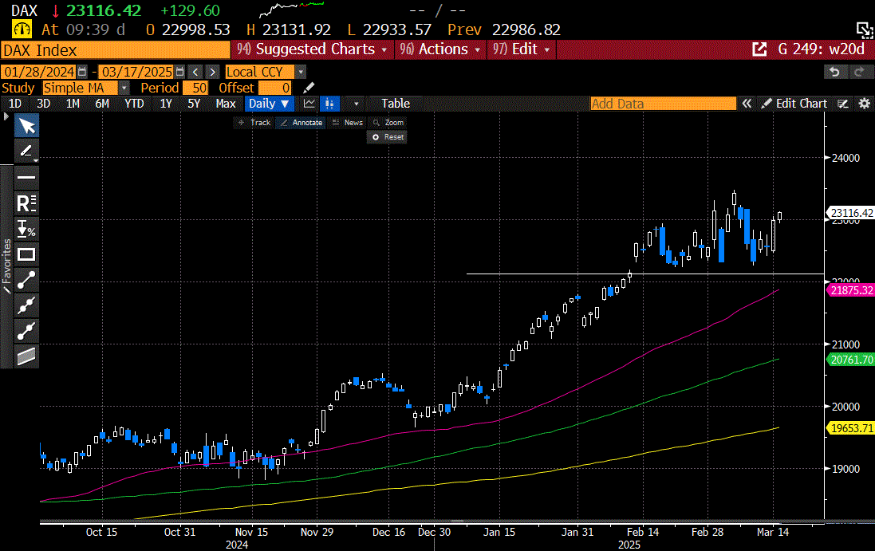Click the yellow 19653.71 moving average label

pos(851,427)
